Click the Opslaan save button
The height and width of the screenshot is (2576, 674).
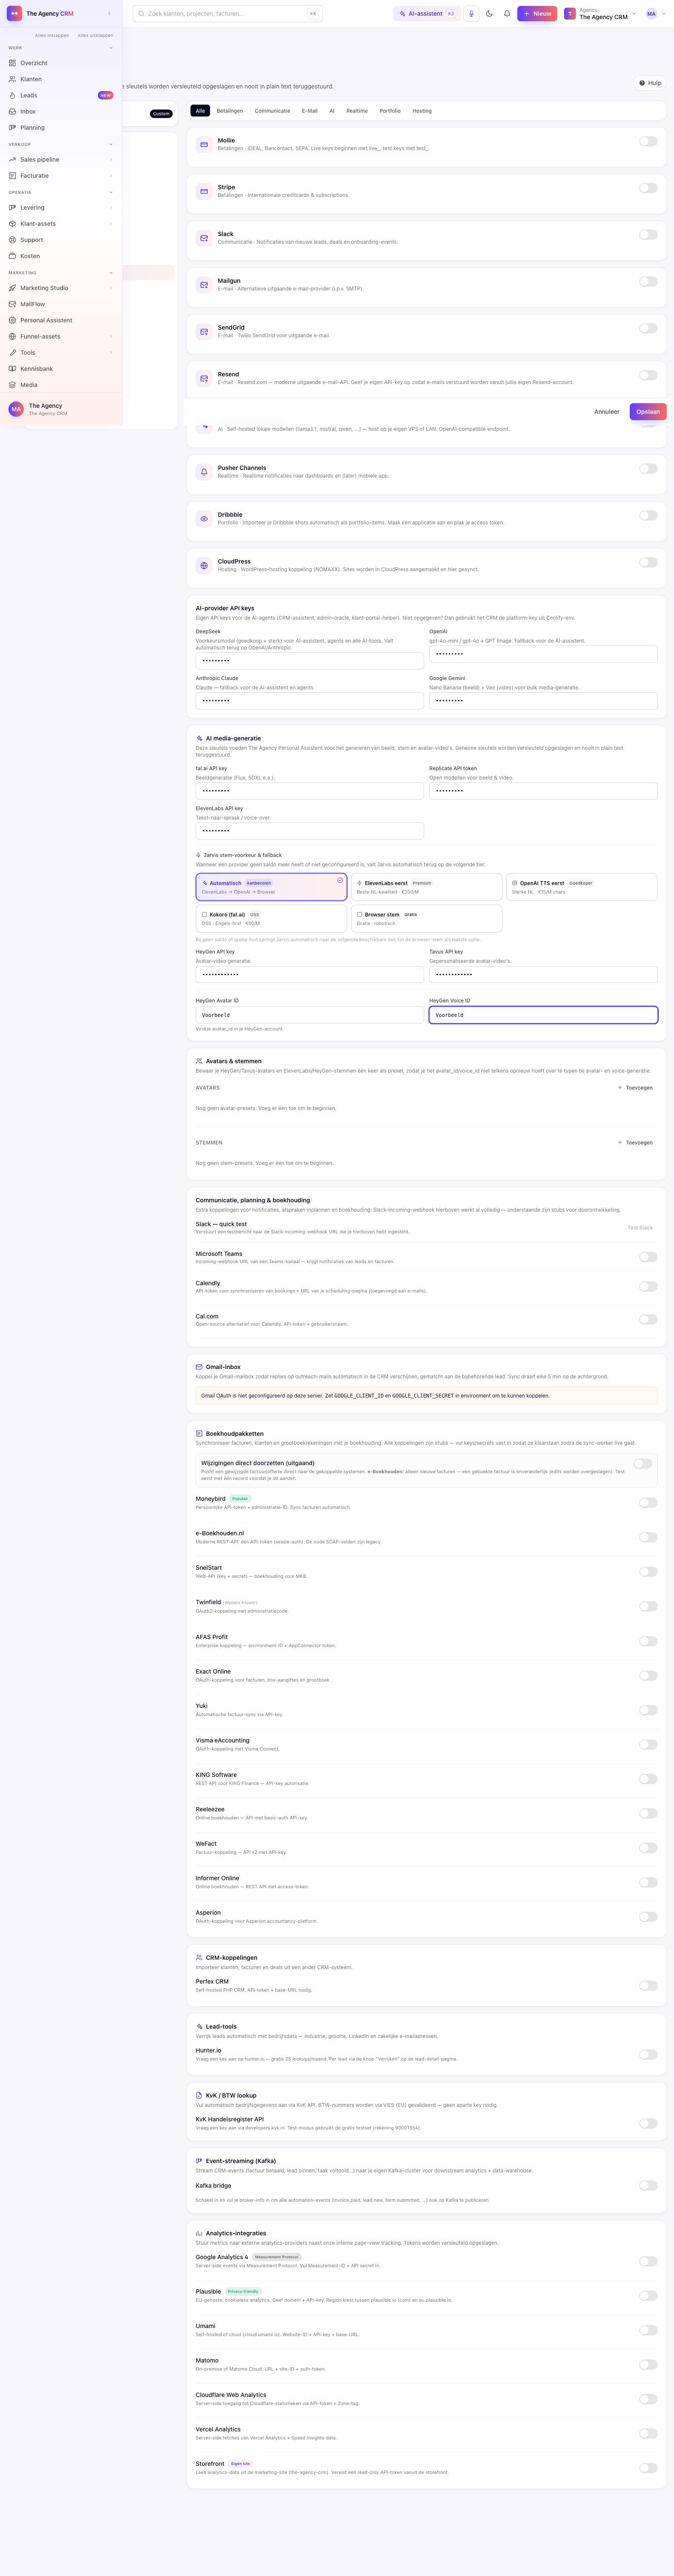pyautogui.click(x=648, y=412)
